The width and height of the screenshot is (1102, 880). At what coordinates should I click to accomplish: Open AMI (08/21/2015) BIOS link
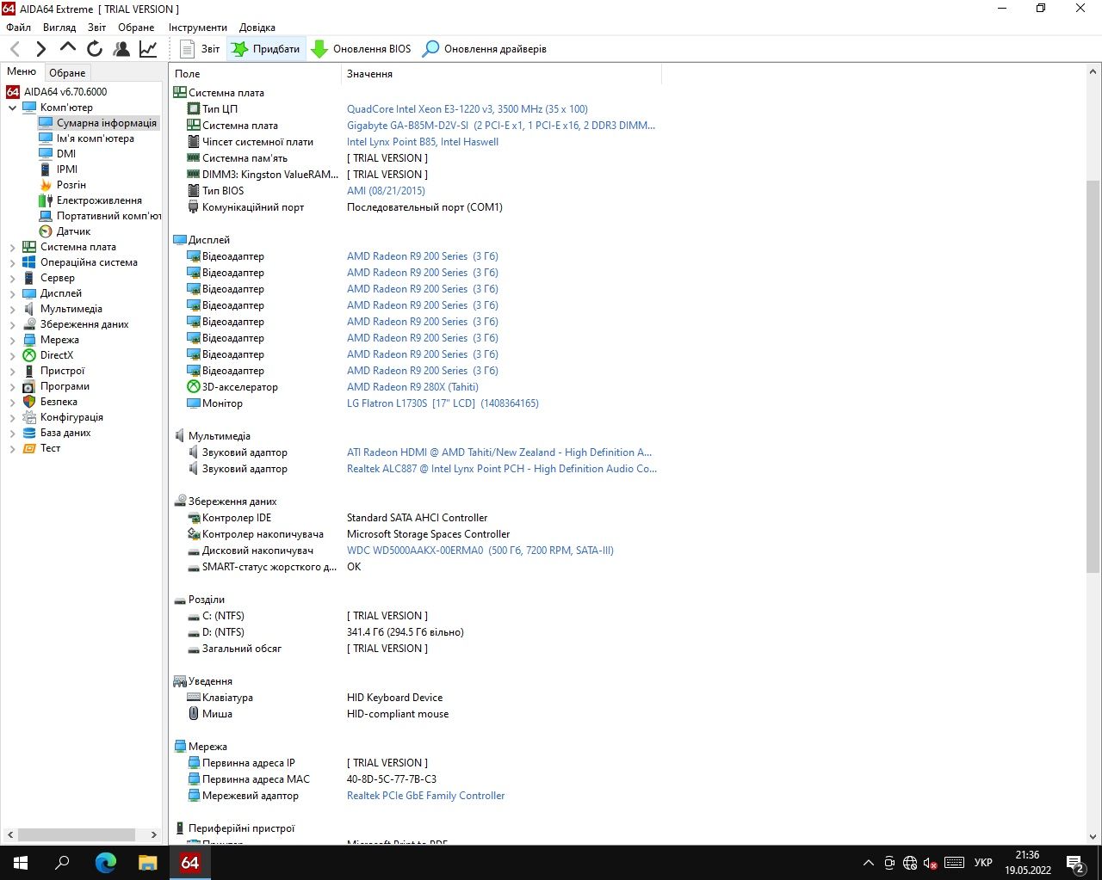[x=386, y=191]
